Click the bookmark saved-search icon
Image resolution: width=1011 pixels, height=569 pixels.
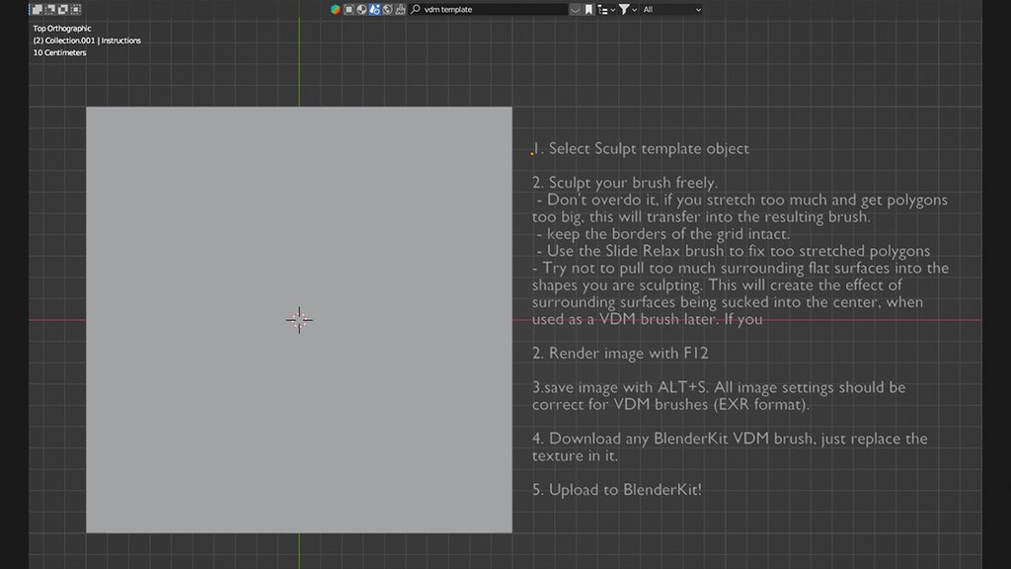coord(586,9)
